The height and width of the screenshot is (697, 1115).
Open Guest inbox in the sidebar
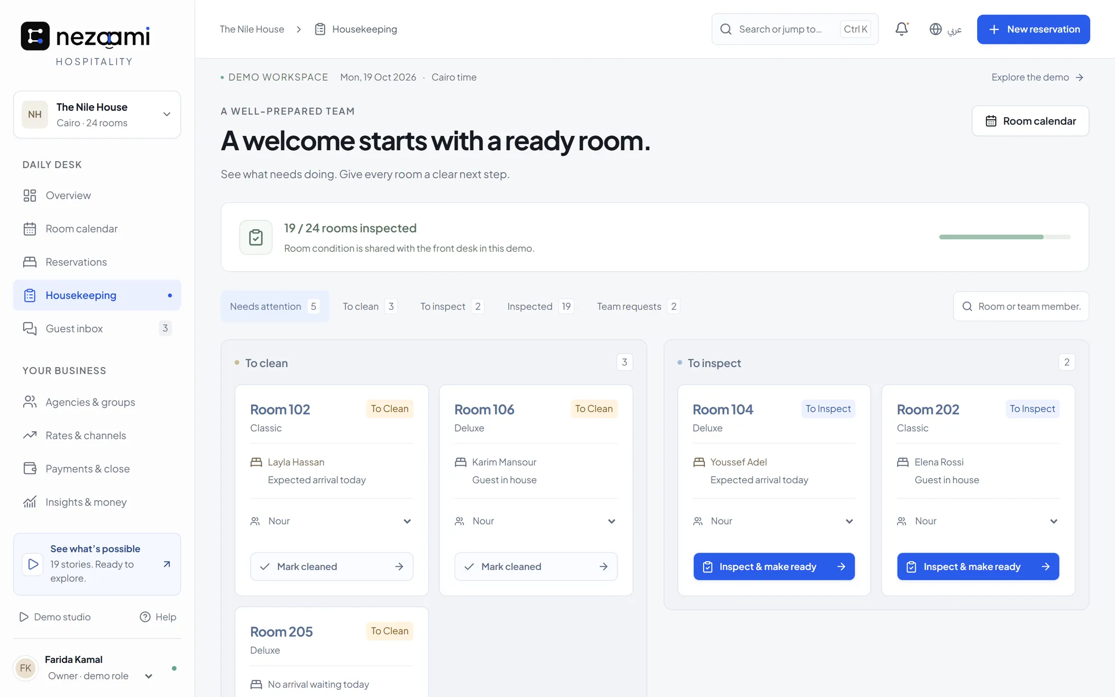(x=97, y=328)
